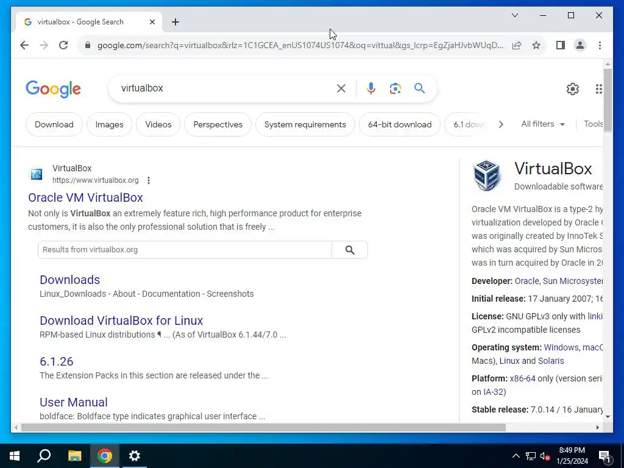Show more filter chips arrow
This screenshot has width=624, height=468.
501,124
